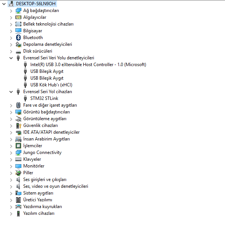Select the DESKTOP-S6LN9OH label
This screenshot has width=225, height=252.
tap(36, 4)
